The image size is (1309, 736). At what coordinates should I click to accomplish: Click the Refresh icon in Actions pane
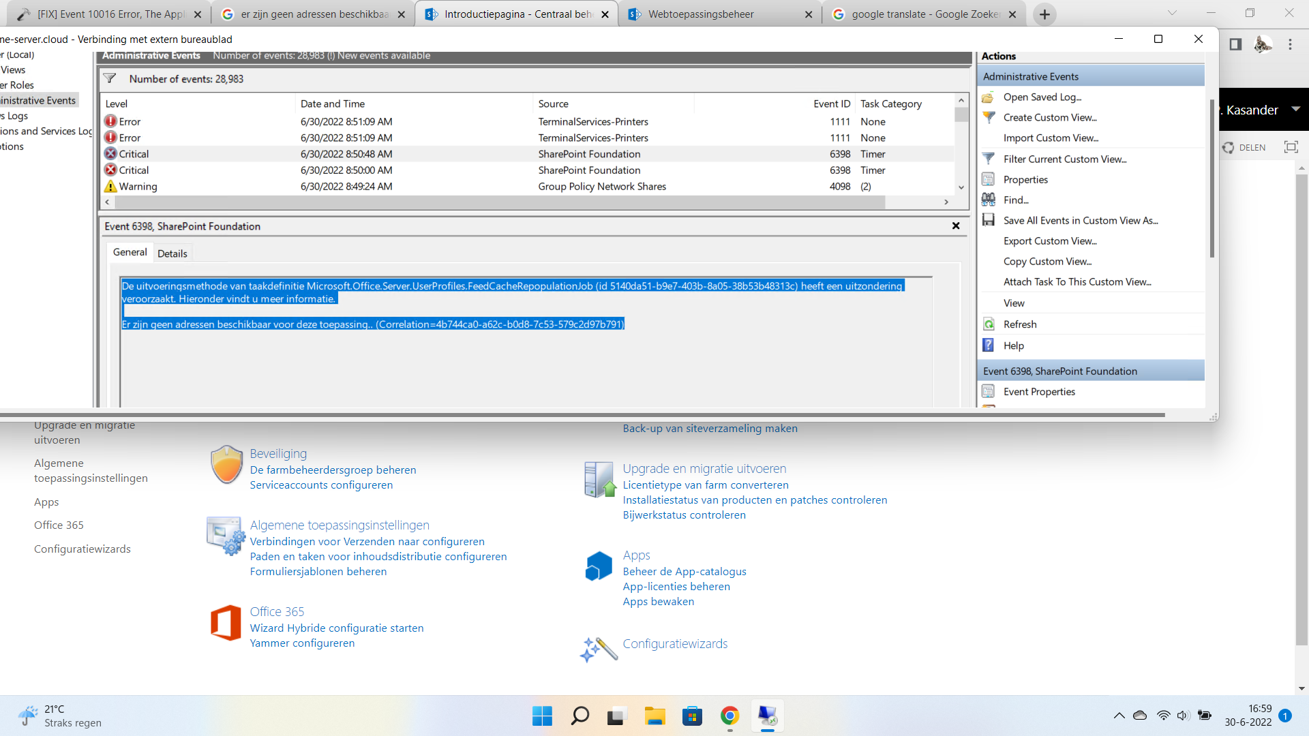[989, 324]
